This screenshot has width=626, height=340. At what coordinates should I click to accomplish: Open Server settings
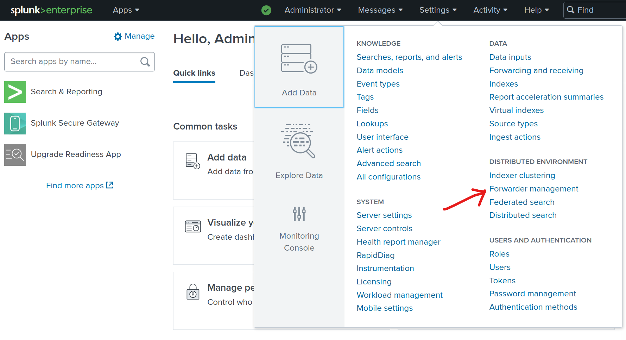tap(384, 215)
